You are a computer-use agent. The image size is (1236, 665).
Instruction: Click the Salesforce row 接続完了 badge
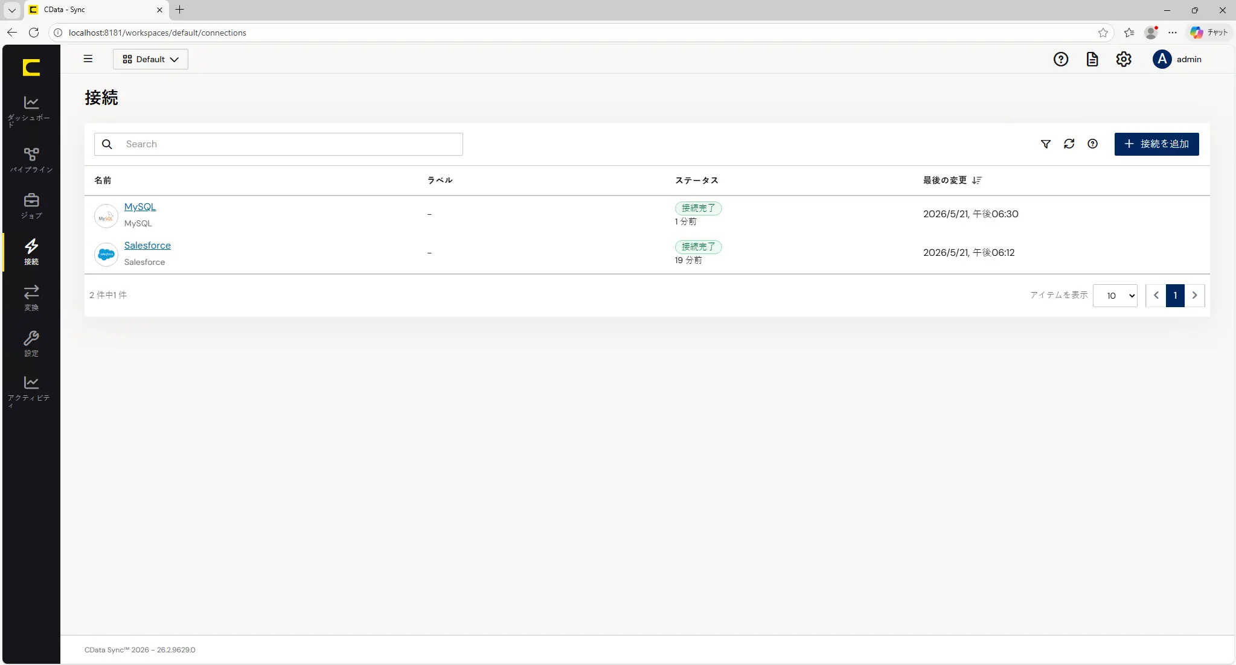pyautogui.click(x=699, y=247)
